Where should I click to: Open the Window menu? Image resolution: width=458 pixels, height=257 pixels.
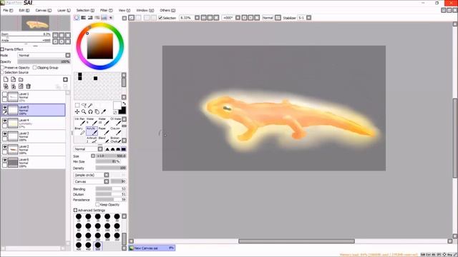[x=145, y=10]
